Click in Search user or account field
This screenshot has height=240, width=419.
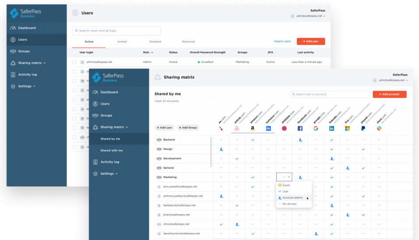pyautogui.click(x=330, y=94)
